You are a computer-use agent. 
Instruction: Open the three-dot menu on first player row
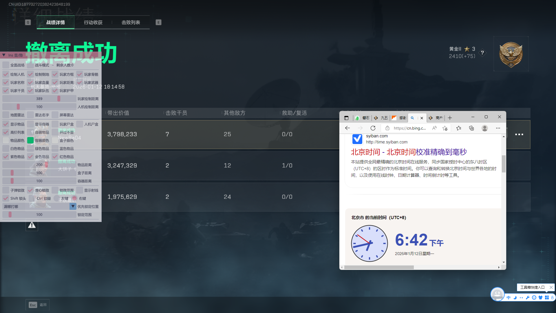(519, 134)
